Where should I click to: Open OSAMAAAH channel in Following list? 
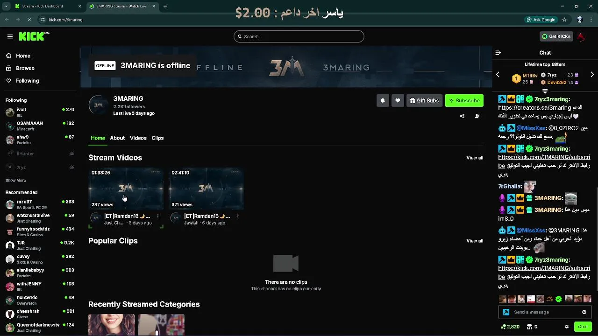click(40, 126)
